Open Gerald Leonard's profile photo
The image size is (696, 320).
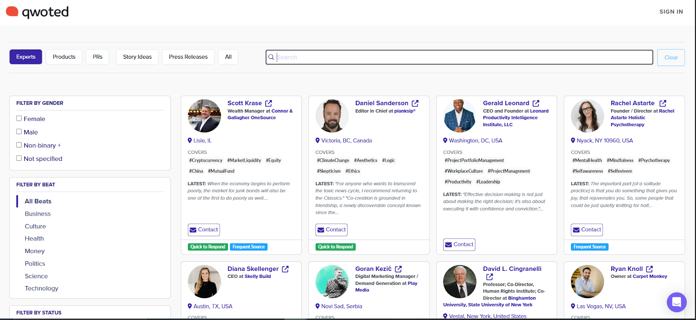pyautogui.click(x=460, y=116)
